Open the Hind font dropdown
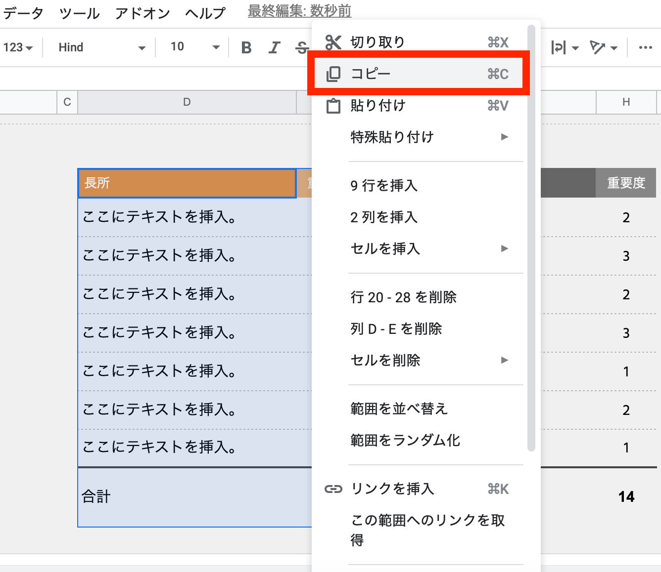 101,47
